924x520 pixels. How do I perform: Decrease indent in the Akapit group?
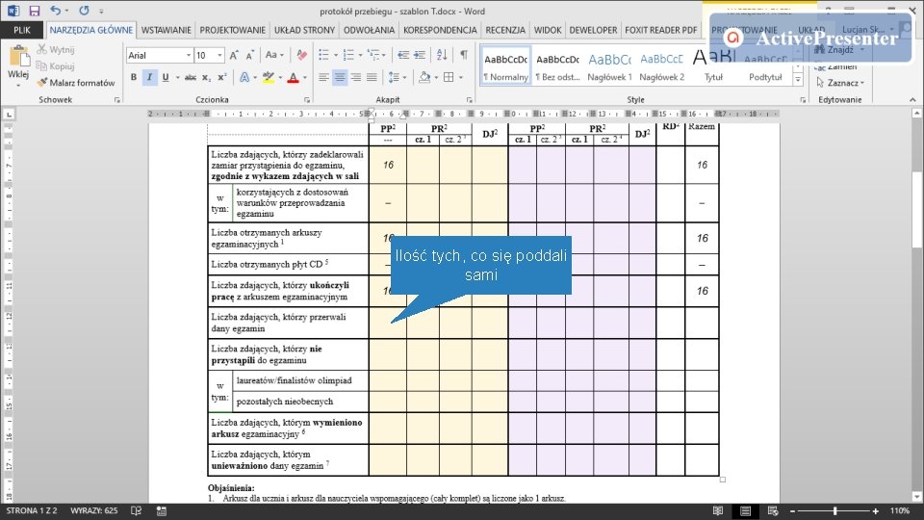pos(403,55)
